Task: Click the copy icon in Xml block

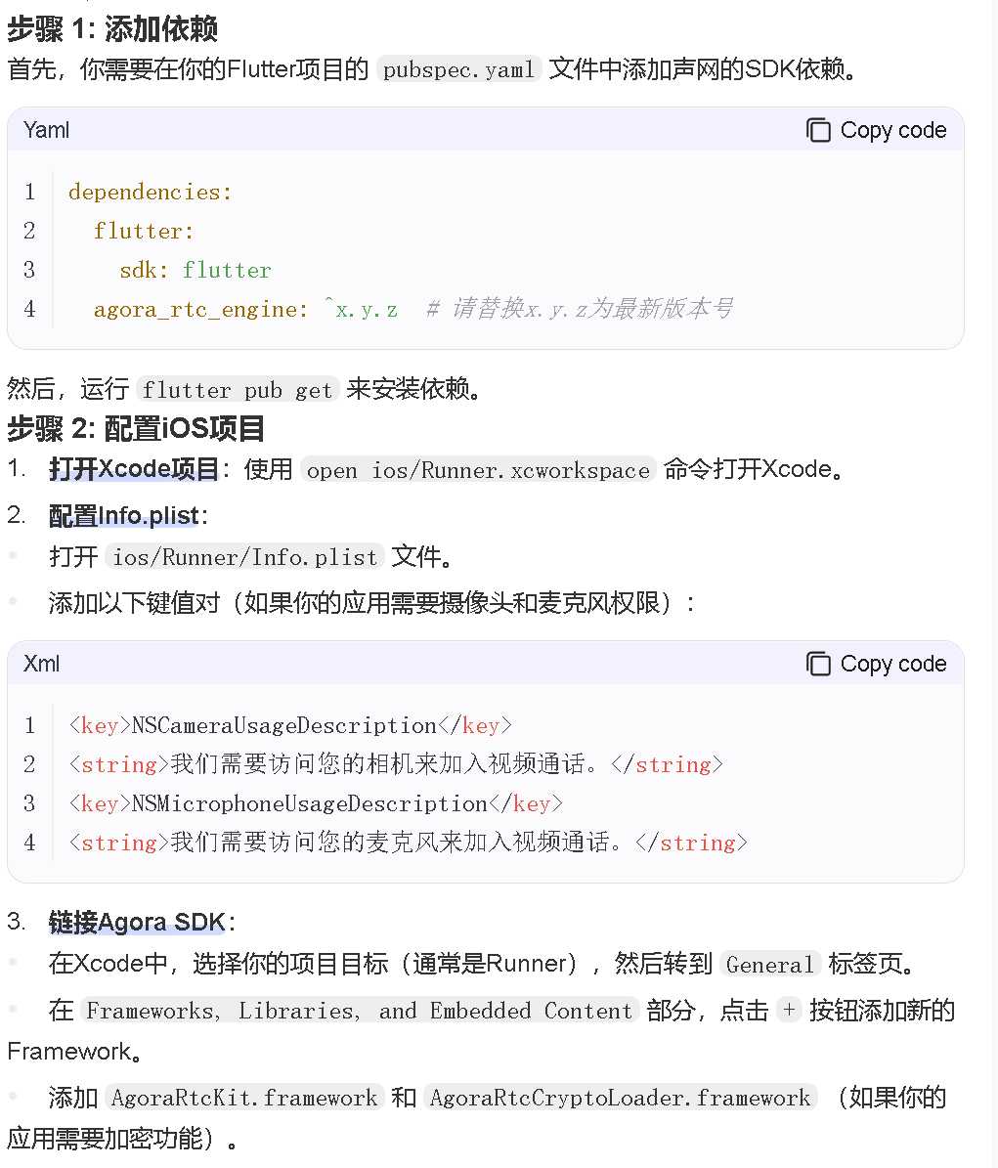Action: pos(818,664)
